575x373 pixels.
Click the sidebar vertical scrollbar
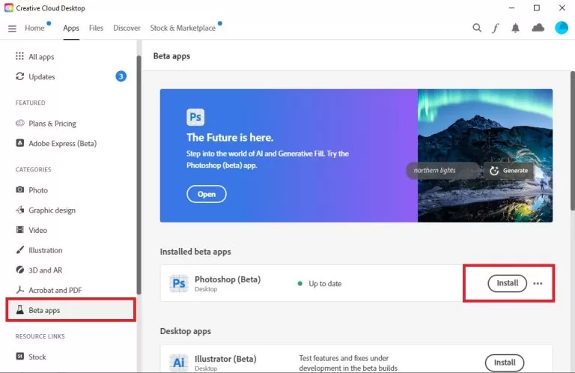139,172
